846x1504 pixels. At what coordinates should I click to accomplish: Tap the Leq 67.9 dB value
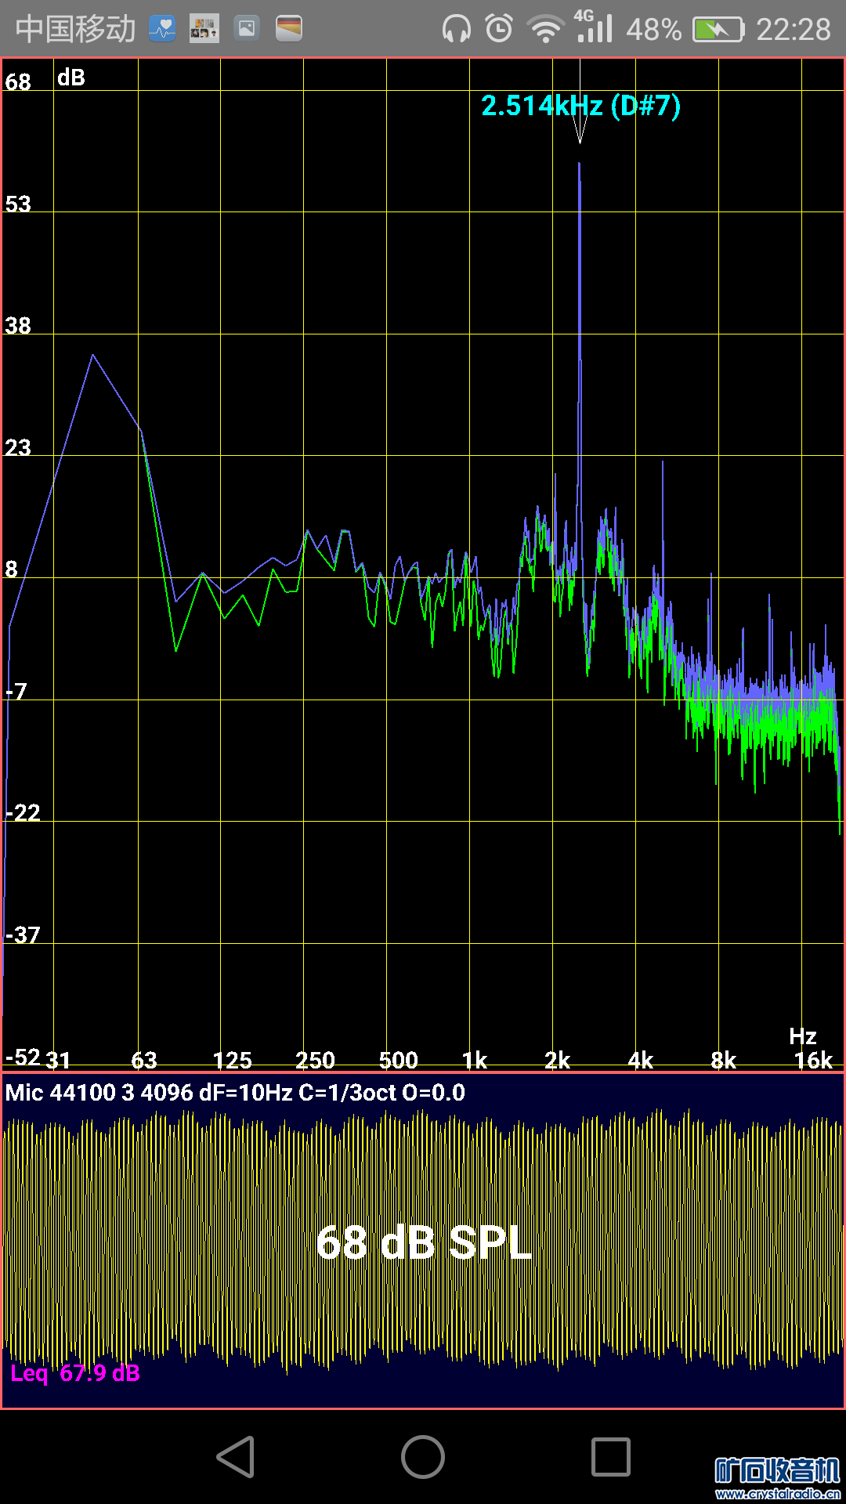pos(75,1373)
